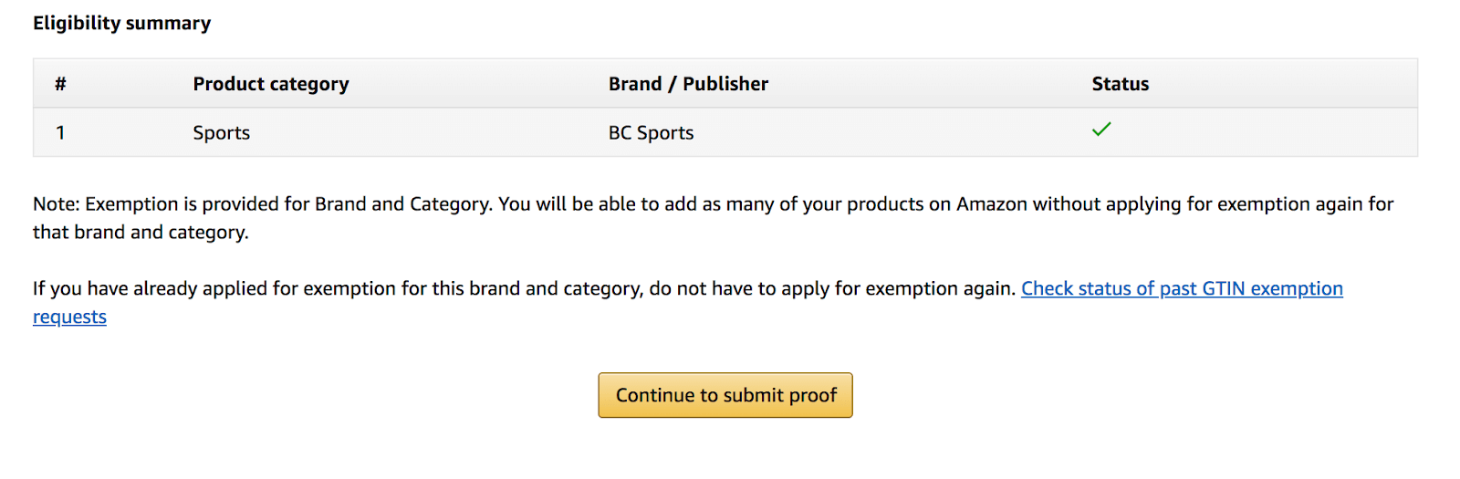Click the Brand / Publisher column header
The width and height of the screenshot is (1460, 479).
(688, 84)
